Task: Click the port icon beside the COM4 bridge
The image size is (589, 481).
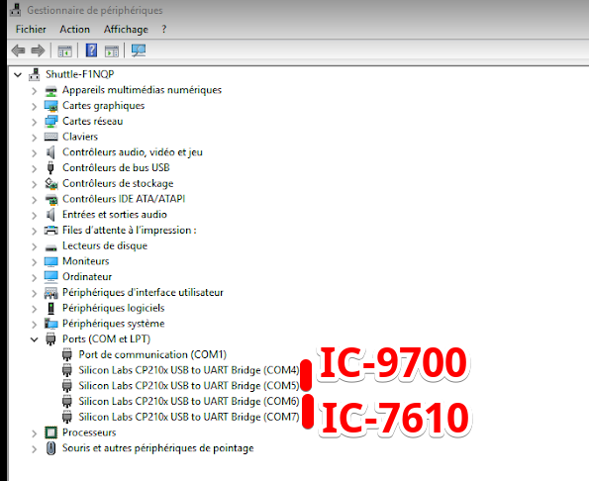Action: pyautogui.click(x=67, y=370)
